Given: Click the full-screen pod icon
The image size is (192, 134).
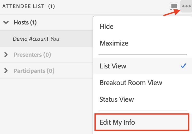Looking at the screenshot, I should point(174,6).
